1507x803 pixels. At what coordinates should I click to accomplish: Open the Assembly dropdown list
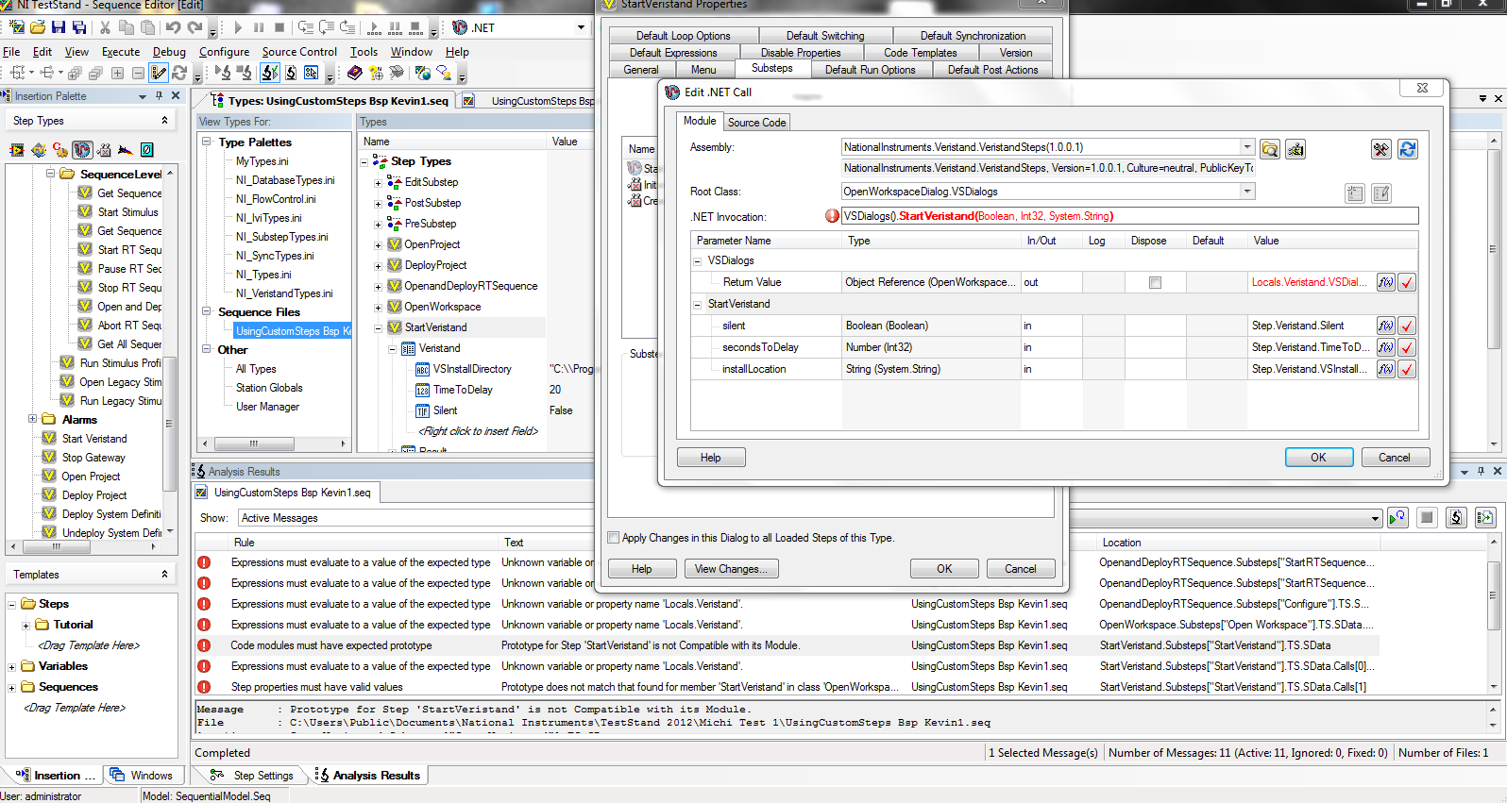1246,147
